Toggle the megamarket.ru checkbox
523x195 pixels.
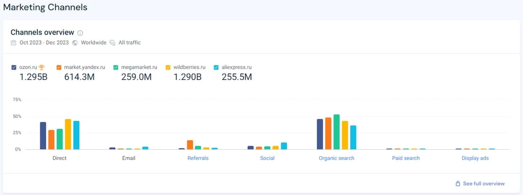coord(116,67)
